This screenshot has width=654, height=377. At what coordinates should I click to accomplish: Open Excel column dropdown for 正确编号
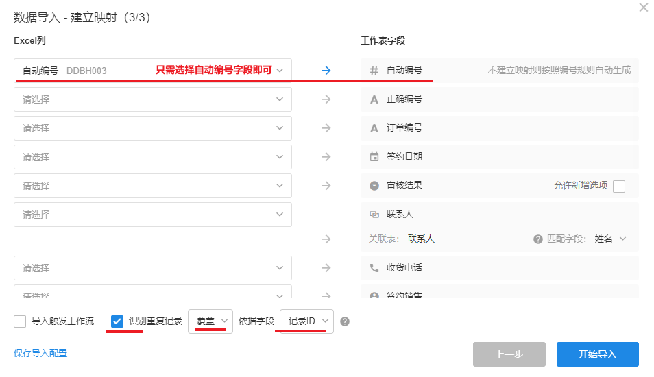tap(153, 99)
